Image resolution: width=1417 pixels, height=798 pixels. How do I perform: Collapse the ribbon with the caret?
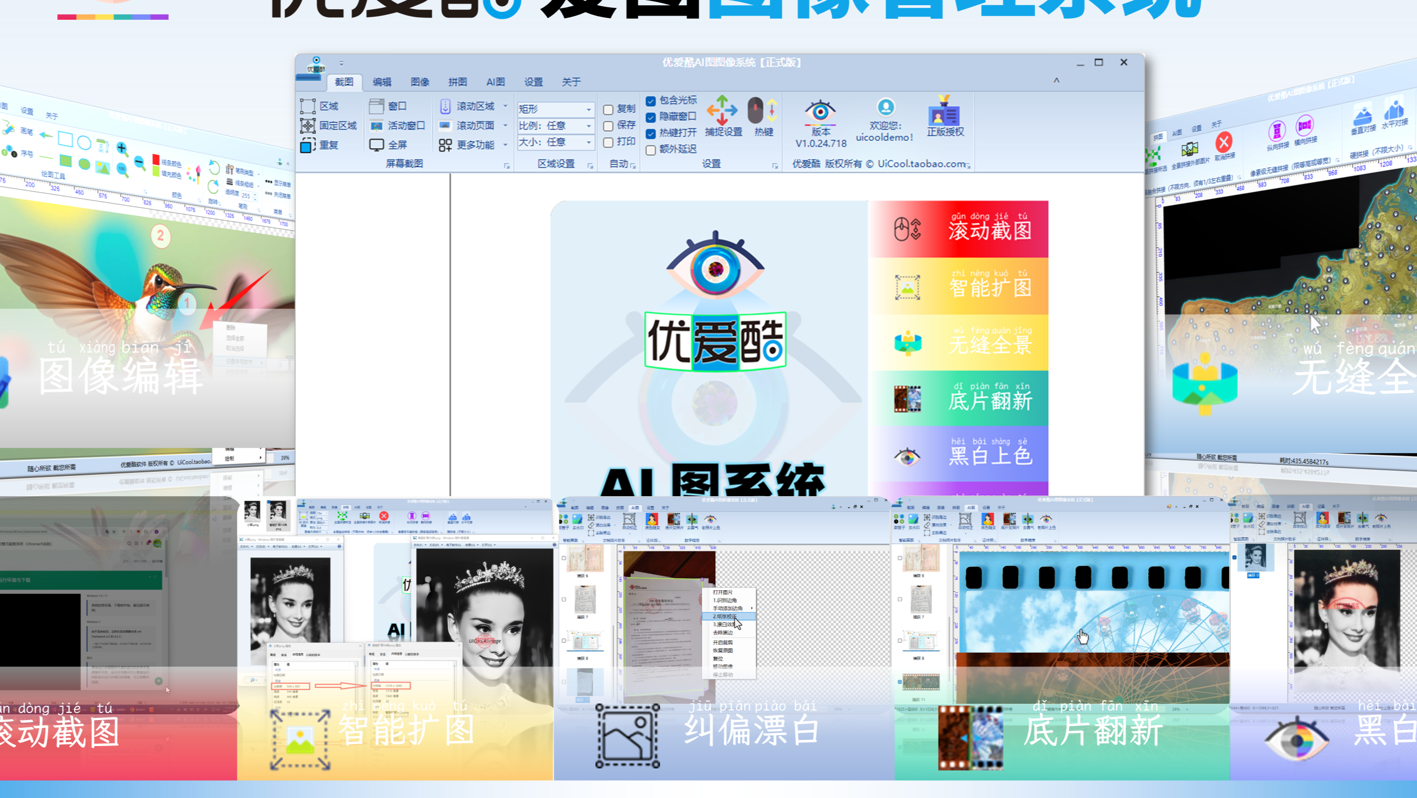pos(1056,81)
